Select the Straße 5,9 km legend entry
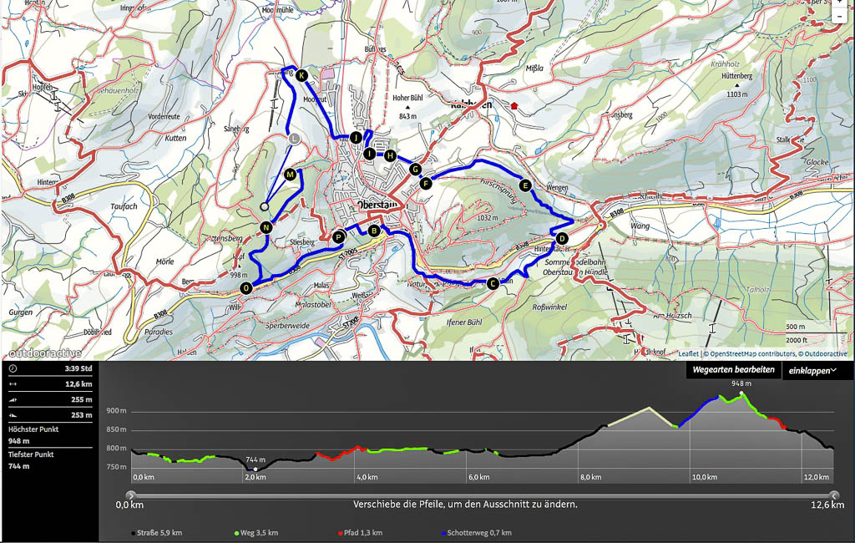Image resolution: width=855 pixels, height=543 pixels. (x=156, y=532)
